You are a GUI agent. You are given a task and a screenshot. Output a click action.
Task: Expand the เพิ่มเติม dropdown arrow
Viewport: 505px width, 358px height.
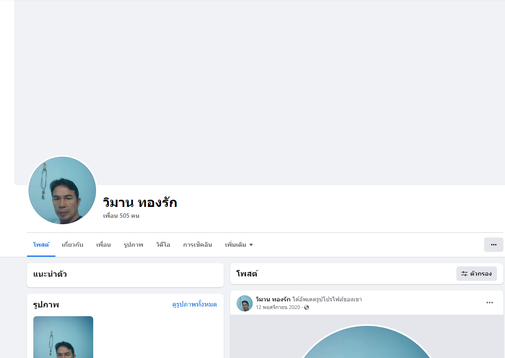click(x=251, y=245)
